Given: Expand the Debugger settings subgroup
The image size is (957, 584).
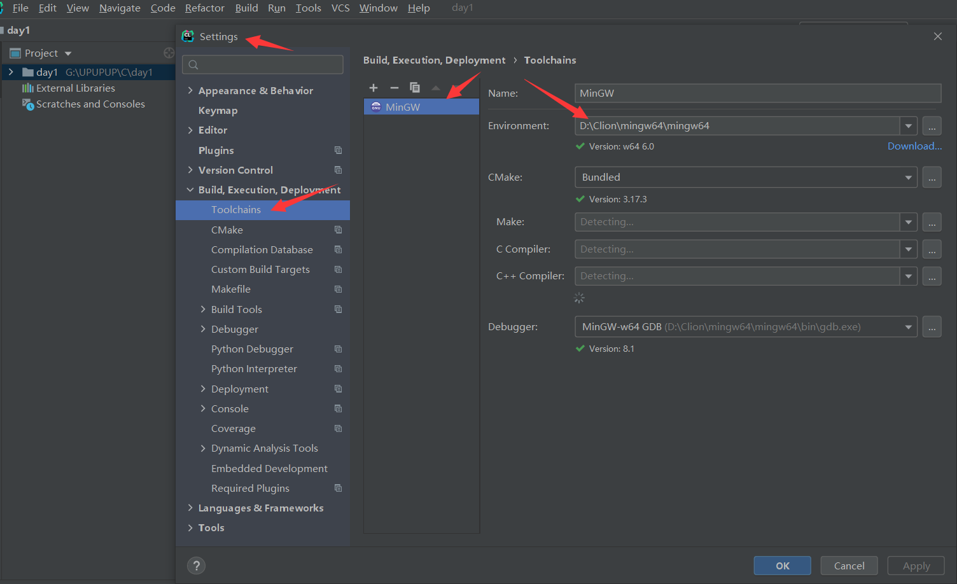Looking at the screenshot, I should 203,329.
